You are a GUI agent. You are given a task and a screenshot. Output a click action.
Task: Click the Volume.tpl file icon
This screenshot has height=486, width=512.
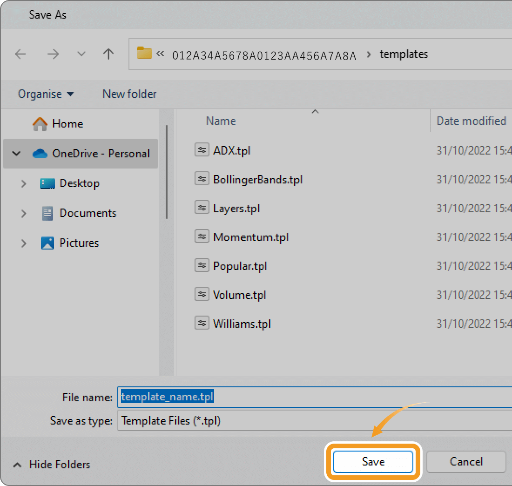(202, 294)
